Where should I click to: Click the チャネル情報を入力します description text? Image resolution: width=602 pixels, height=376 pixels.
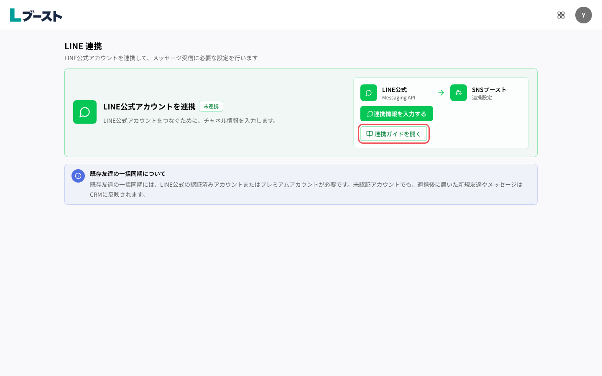coord(191,120)
